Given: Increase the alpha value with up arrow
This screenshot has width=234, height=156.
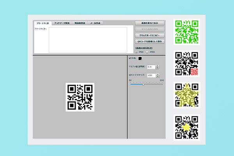Looking at the screenshot, I should pos(157,66).
